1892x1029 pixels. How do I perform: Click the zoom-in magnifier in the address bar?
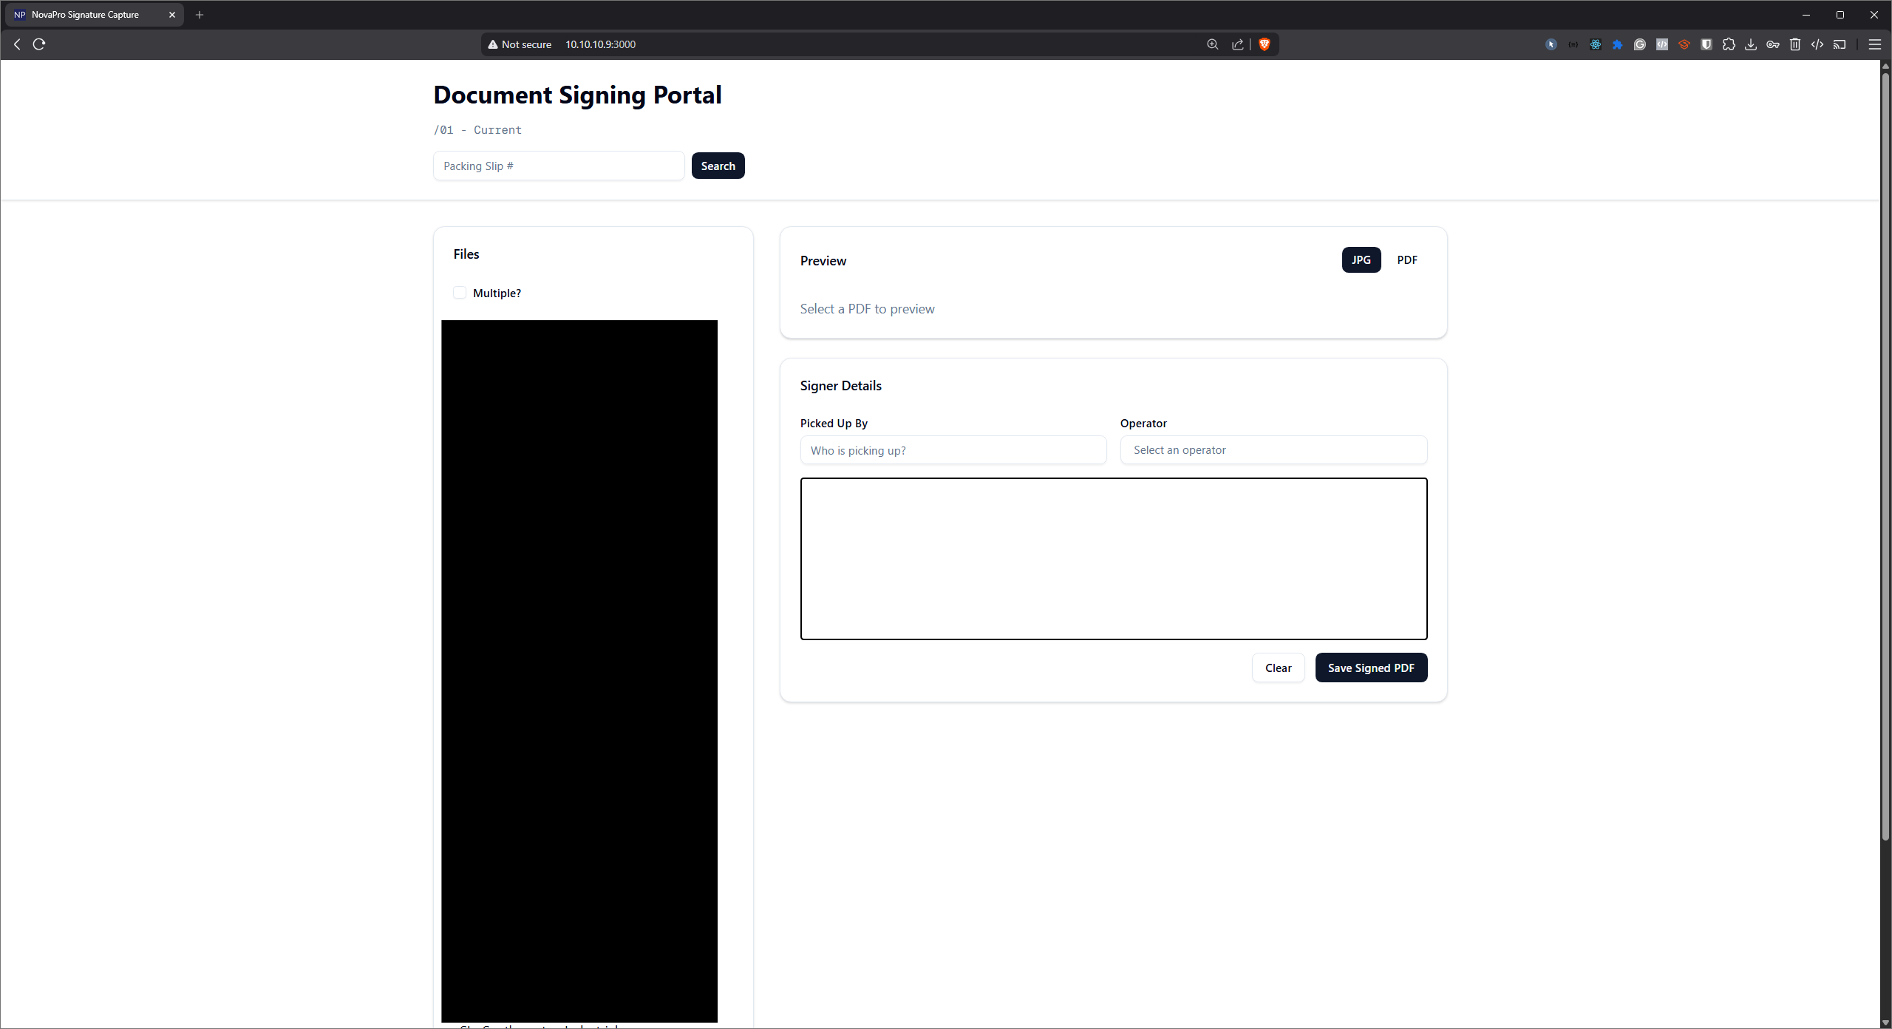tap(1212, 44)
